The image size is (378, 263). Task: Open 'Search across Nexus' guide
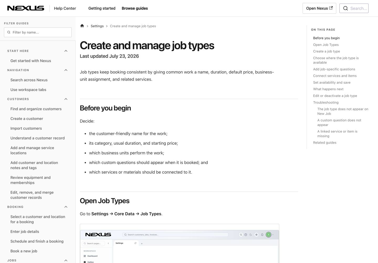[x=29, y=80]
